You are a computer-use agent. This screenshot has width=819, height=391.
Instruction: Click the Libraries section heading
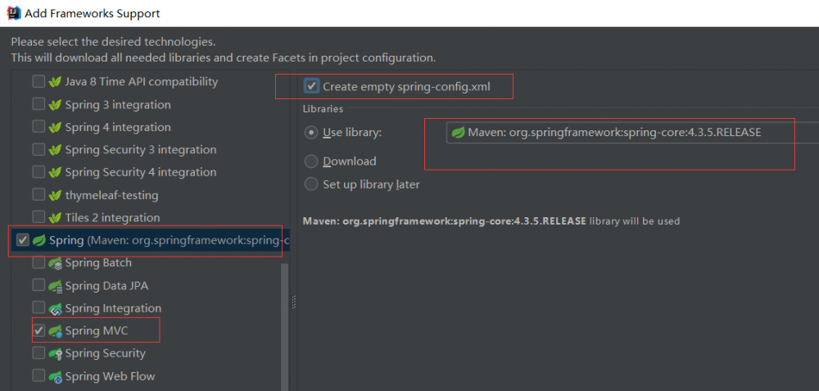point(323,109)
